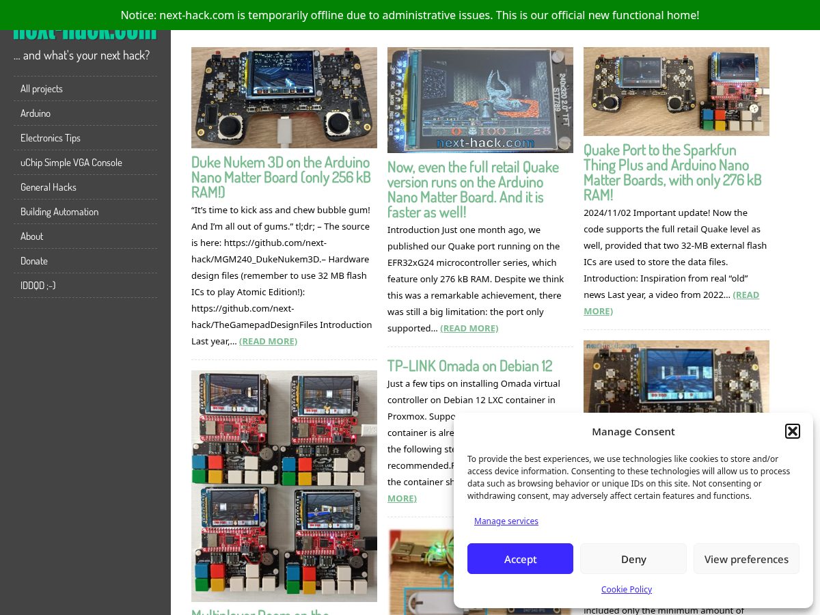This screenshot has height=615, width=820.
Task: Open blue-screen board thumbnail below Quake Port
Action: pyautogui.click(x=676, y=377)
